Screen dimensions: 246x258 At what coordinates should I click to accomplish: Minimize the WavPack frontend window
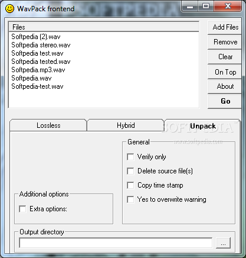pyautogui.click(x=189, y=7)
